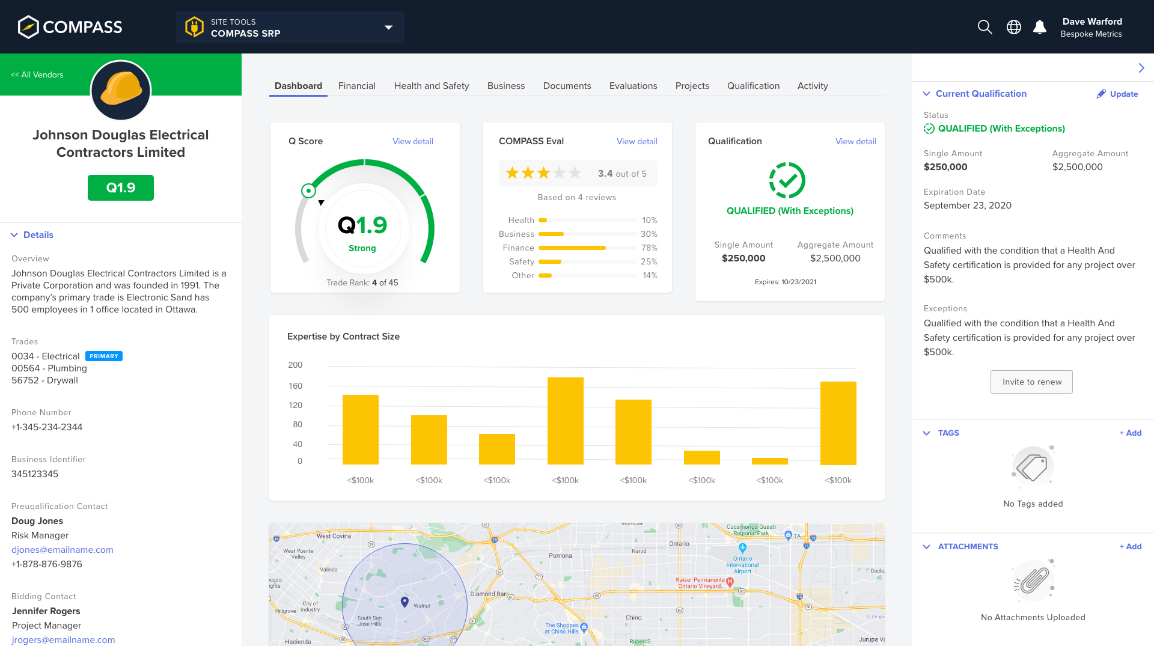Add a new attachment
Screen dimensions: 1154x646
point(1131,547)
